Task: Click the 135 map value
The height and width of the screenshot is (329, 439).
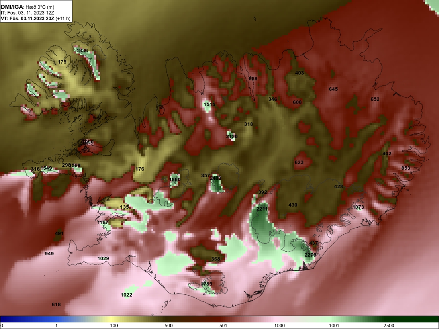Action: point(124,207)
